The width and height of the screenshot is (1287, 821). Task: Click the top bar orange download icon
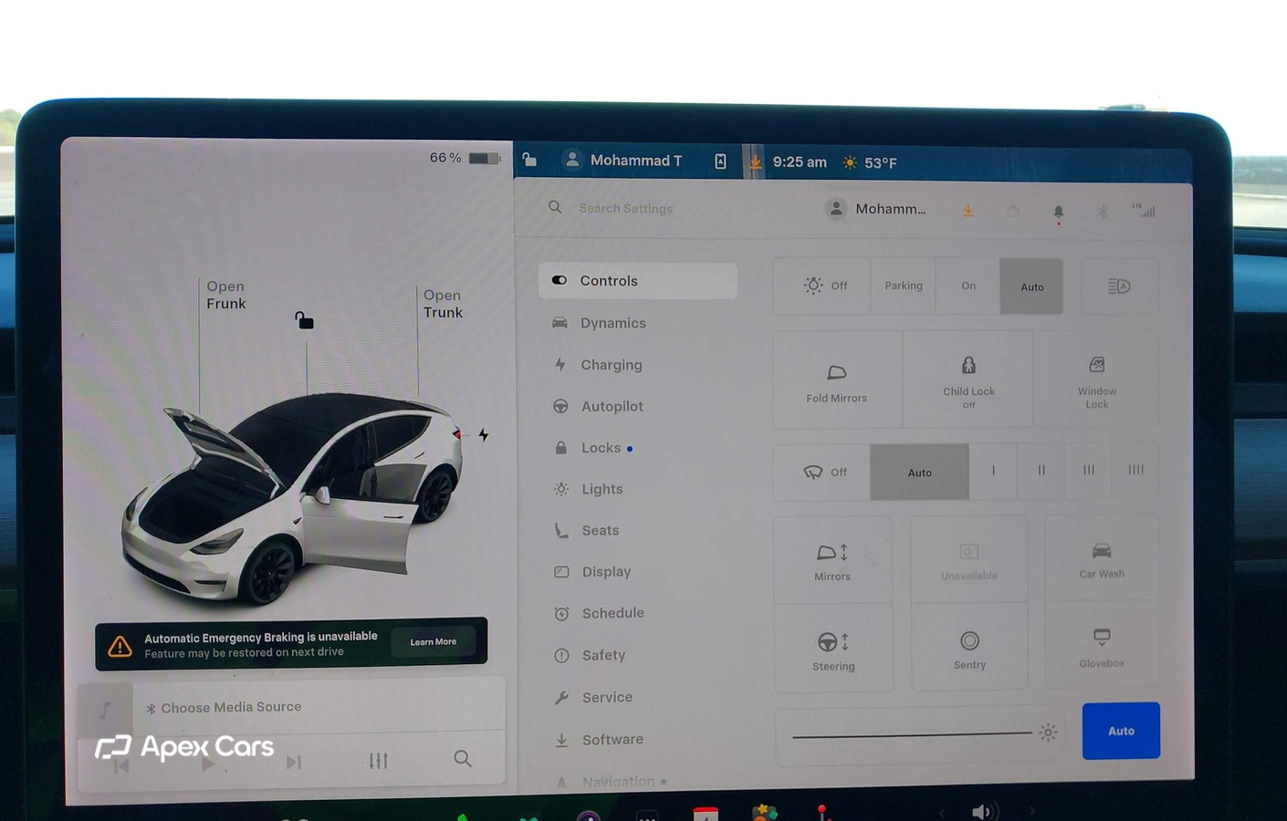755,161
